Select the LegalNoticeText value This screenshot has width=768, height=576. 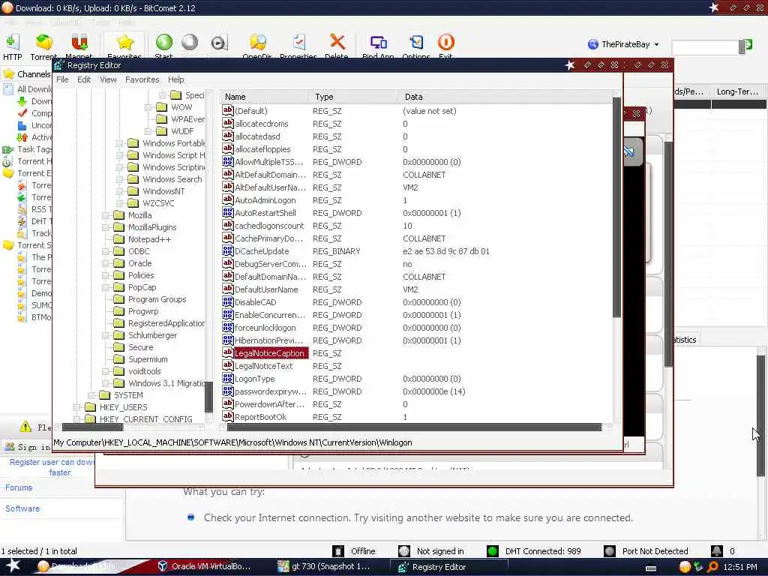(263, 366)
